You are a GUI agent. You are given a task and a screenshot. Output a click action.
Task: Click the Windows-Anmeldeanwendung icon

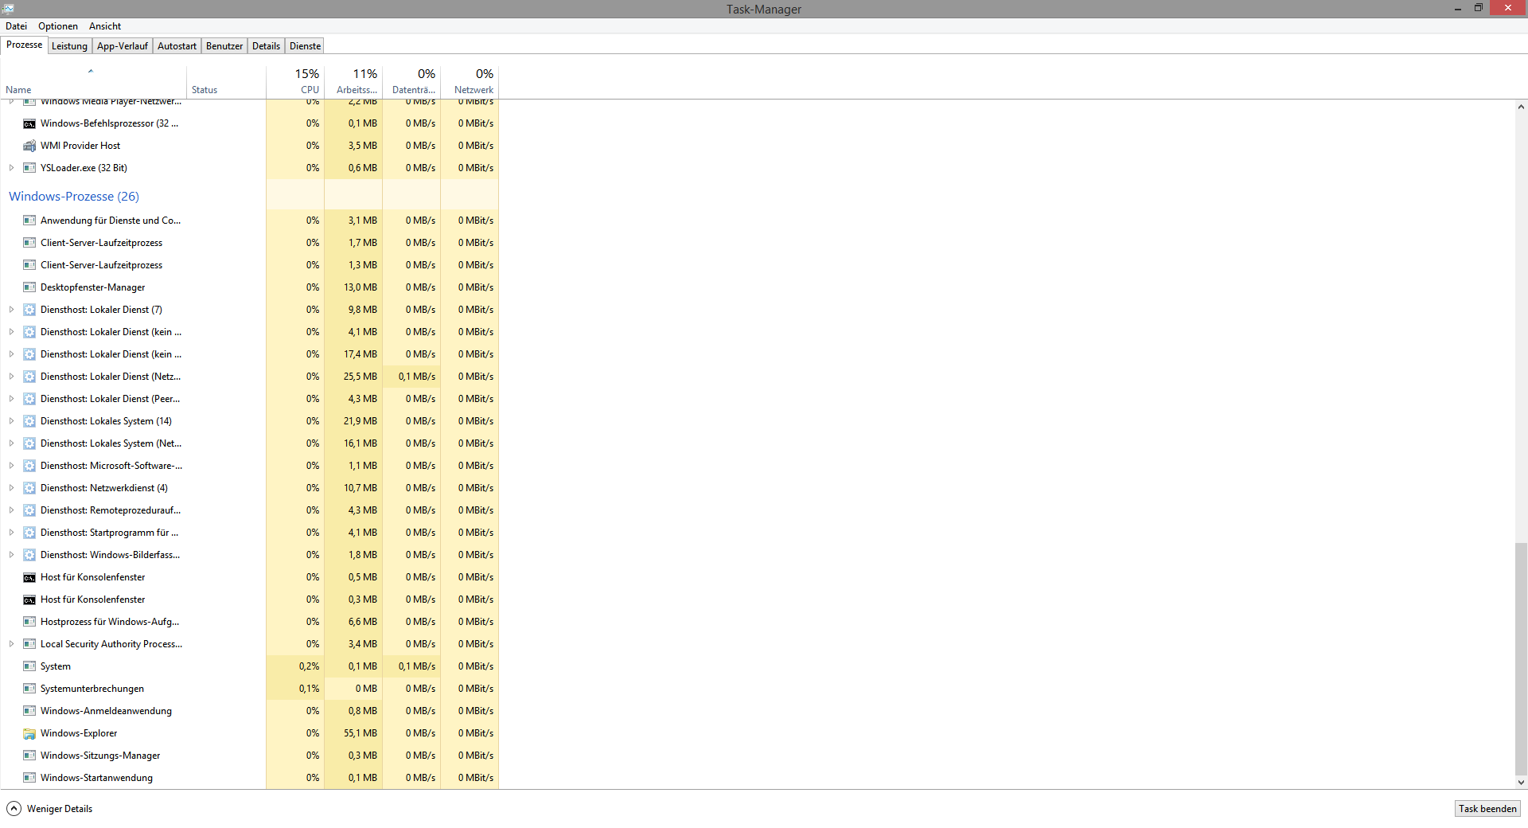tap(29, 711)
